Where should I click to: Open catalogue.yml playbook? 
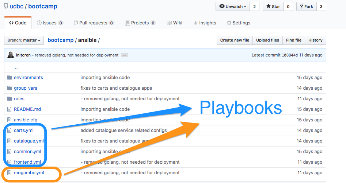coord(29,141)
